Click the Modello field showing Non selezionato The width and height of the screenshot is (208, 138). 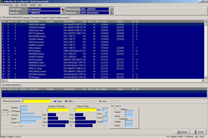95,13
